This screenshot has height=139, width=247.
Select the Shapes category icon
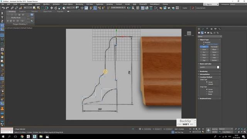coord(202,33)
